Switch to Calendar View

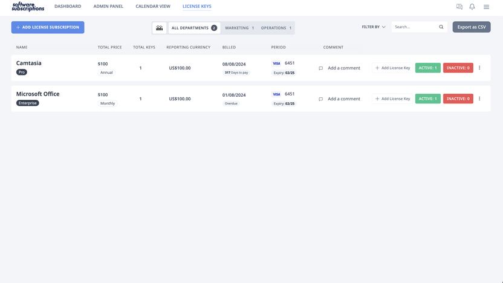click(153, 6)
